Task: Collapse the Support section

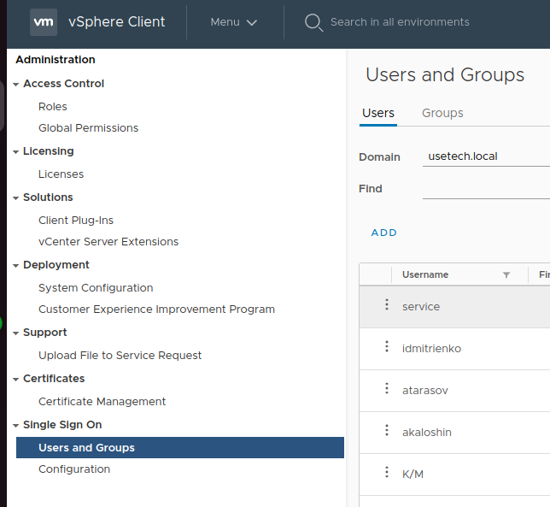Action: tap(15, 333)
